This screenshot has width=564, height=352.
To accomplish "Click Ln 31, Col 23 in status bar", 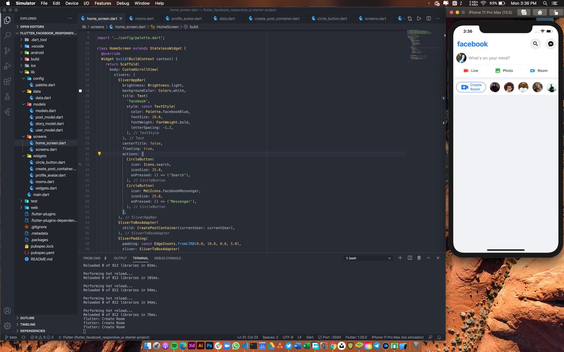I will 248,337.
